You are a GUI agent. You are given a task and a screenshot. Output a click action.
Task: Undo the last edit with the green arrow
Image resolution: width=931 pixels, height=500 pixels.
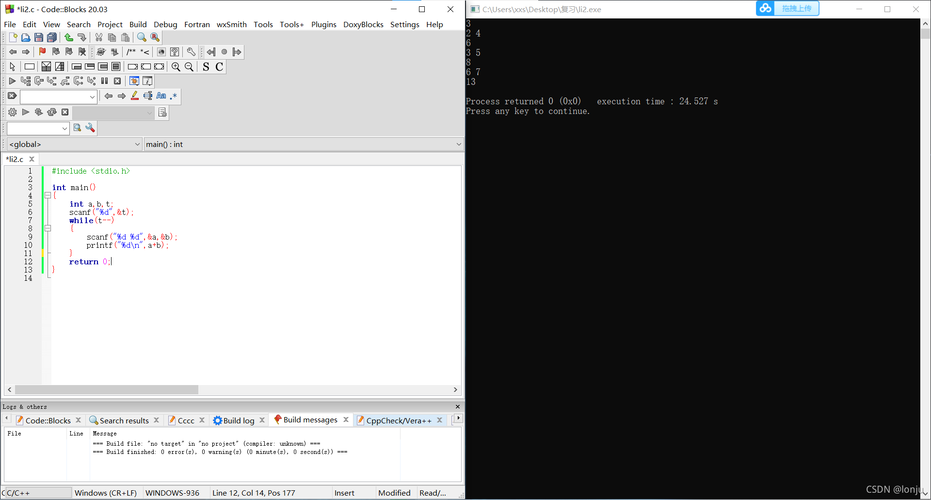point(69,37)
